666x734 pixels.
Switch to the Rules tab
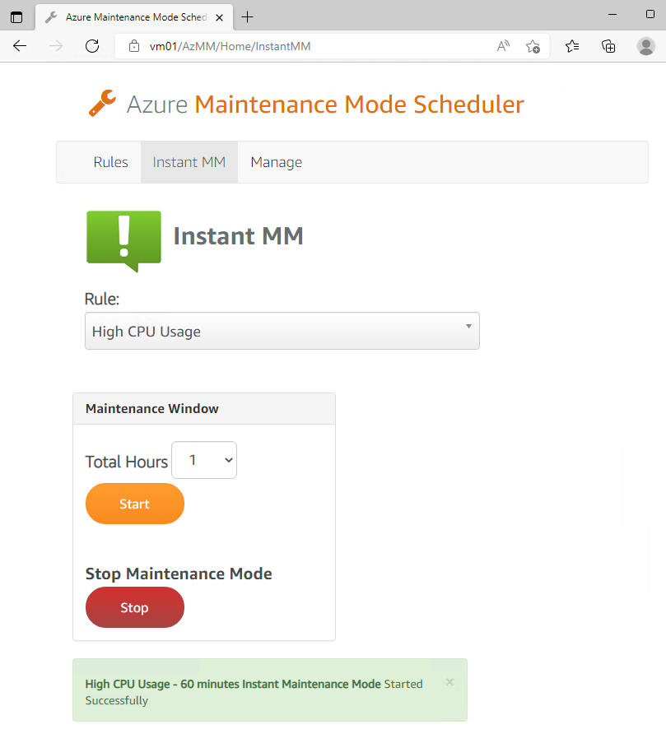[x=110, y=162]
